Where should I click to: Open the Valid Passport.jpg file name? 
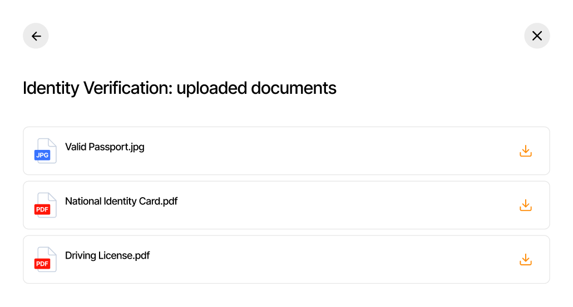105,147
